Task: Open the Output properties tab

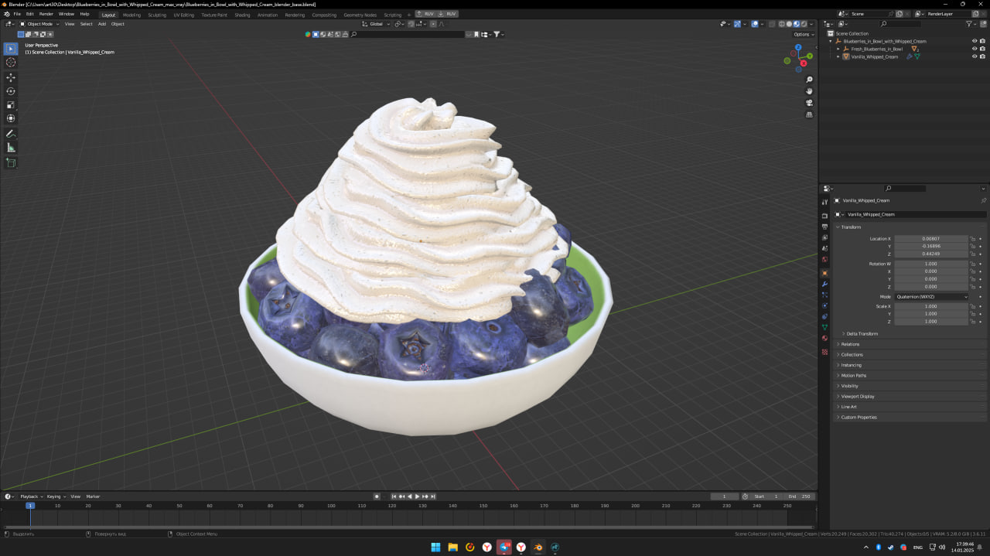Action: [824, 226]
